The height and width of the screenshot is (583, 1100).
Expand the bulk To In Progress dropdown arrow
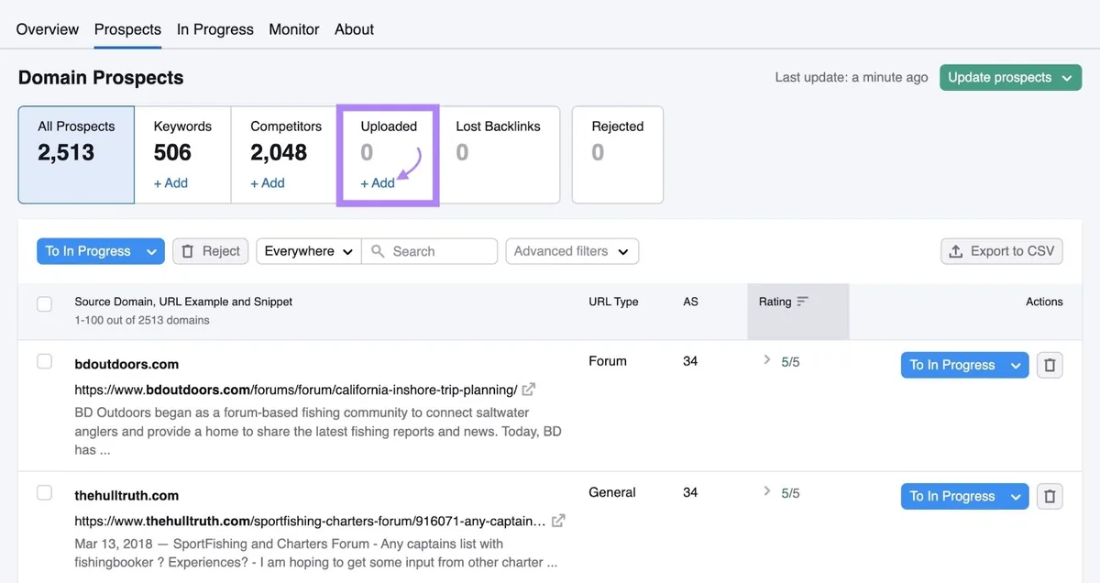152,251
